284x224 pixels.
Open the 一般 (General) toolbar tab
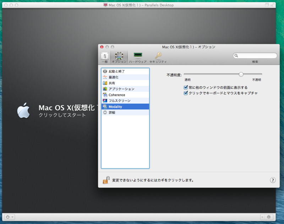point(105,58)
